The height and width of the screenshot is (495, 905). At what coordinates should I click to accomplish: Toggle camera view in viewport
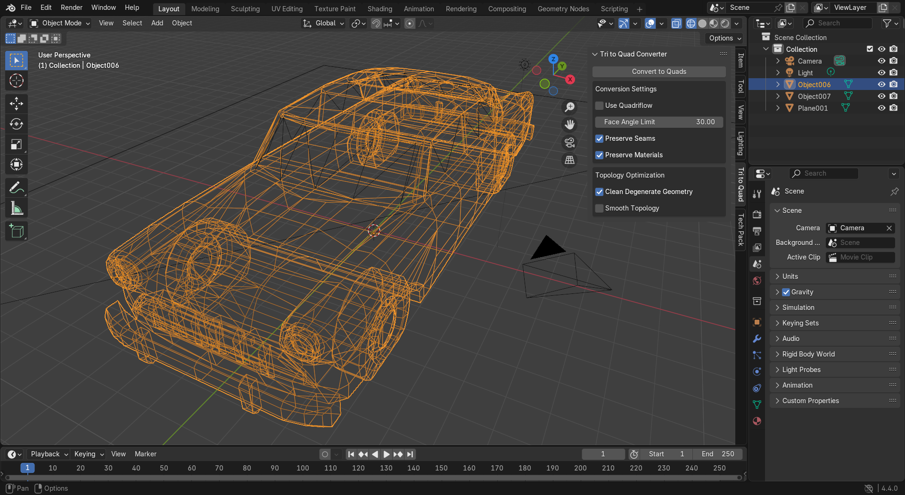click(x=569, y=143)
